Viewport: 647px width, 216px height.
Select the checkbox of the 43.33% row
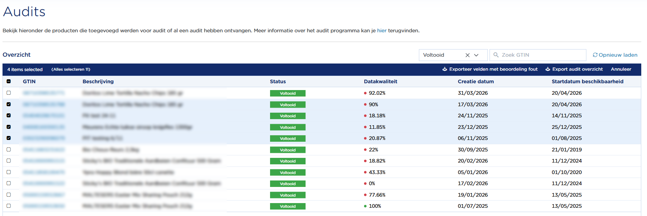[9, 172]
